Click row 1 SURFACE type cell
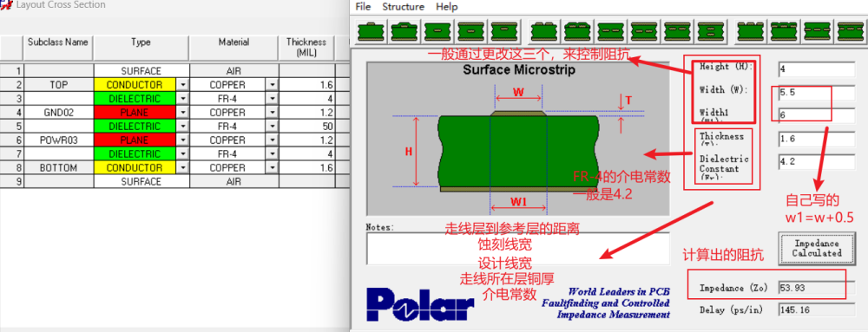The width and height of the screenshot is (868, 332). coord(141,71)
